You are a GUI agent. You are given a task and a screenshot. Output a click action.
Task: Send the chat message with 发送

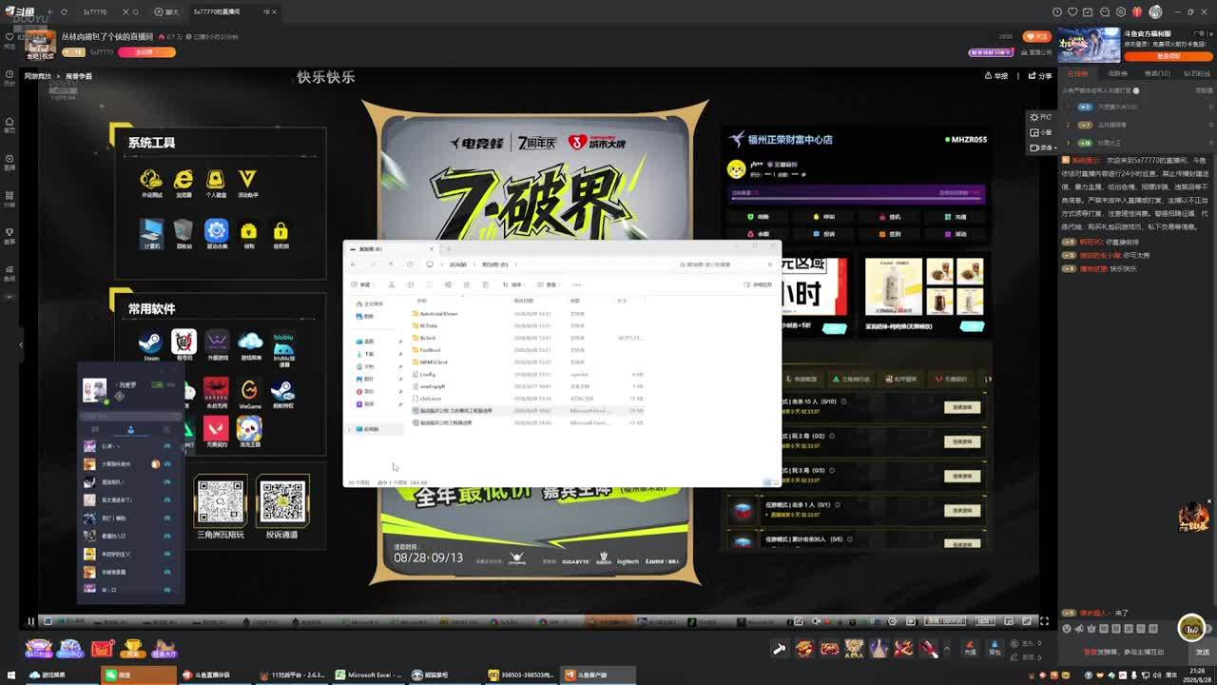[x=1201, y=653]
